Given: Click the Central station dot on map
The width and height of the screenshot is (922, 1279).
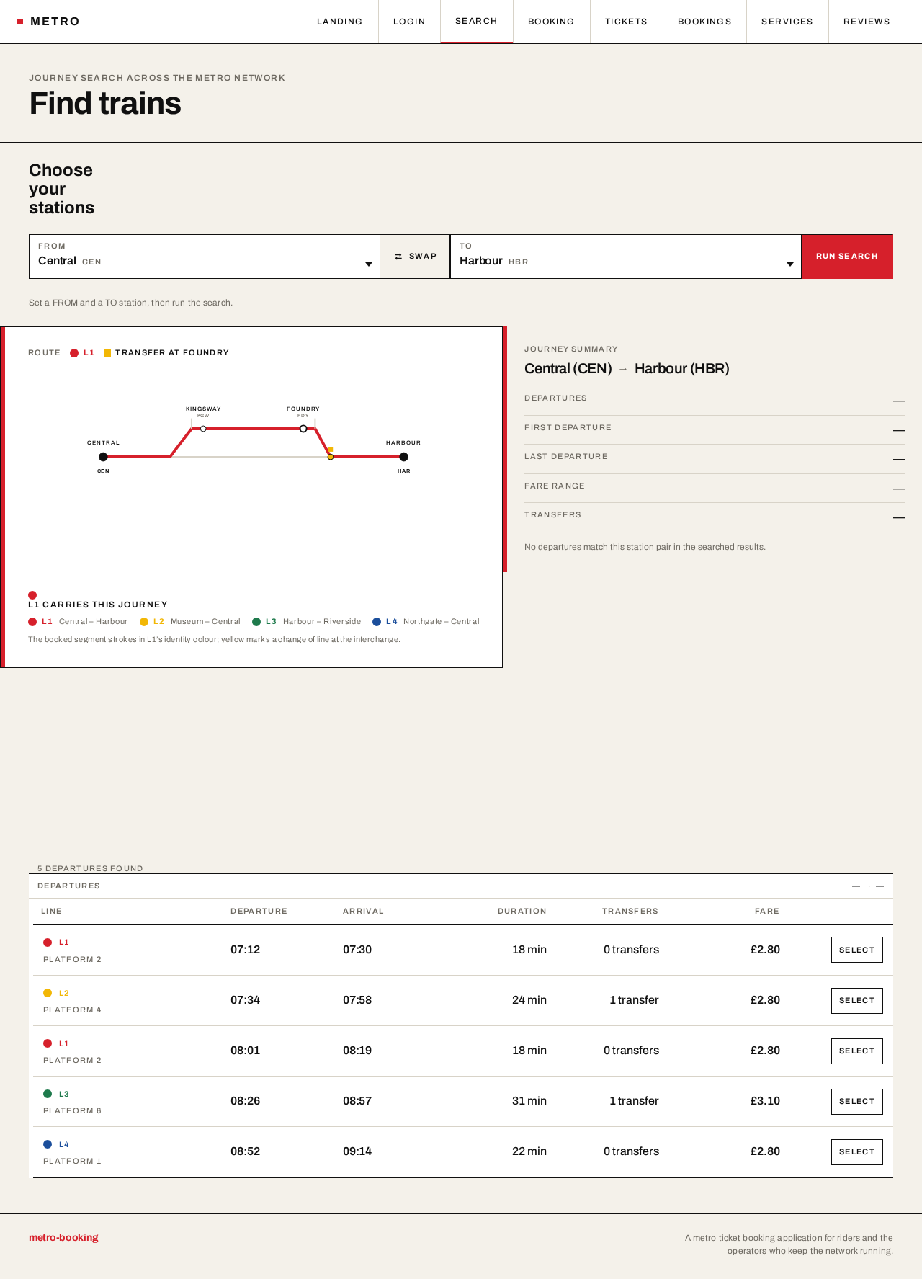Looking at the screenshot, I should click(103, 457).
